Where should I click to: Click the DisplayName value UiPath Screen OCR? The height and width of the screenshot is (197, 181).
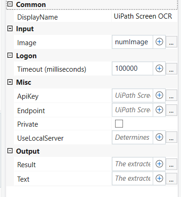[x=143, y=16]
